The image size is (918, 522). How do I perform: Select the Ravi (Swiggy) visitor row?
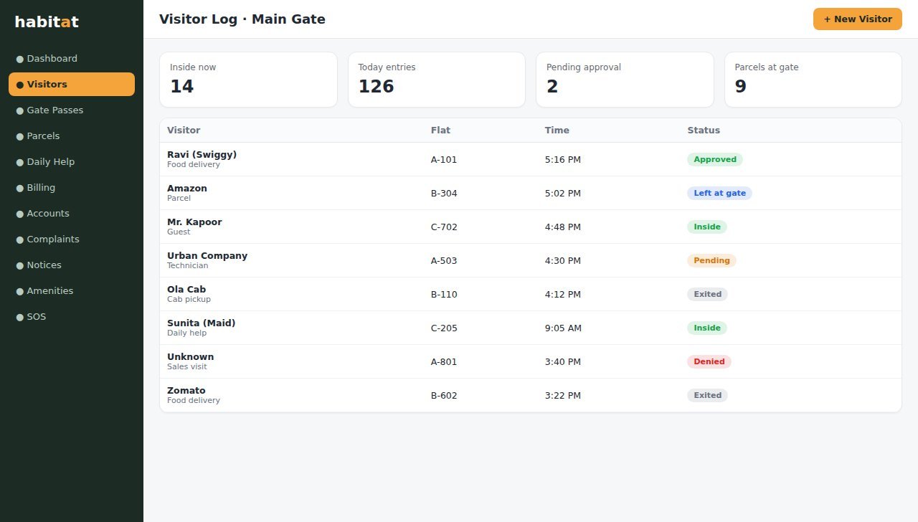pos(531,159)
